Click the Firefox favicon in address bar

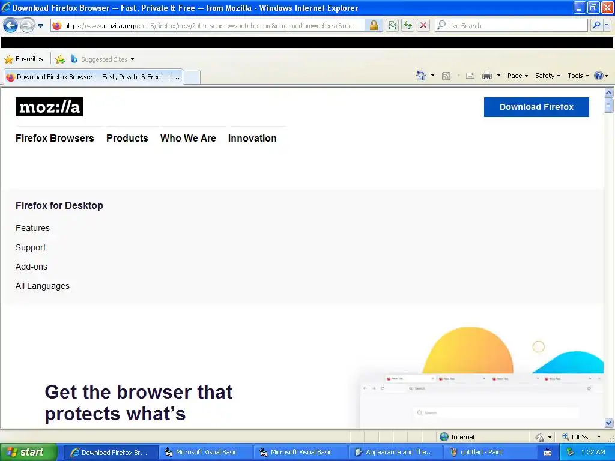click(x=57, y=26)
